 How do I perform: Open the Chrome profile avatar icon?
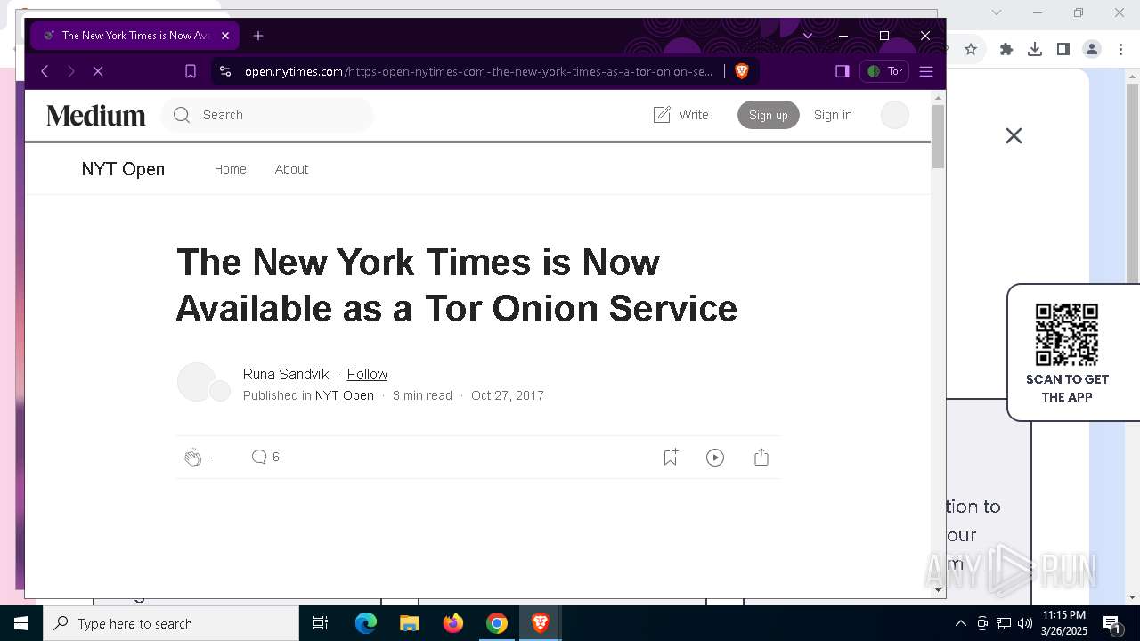pyautogui.click(x=1092, y=49)
